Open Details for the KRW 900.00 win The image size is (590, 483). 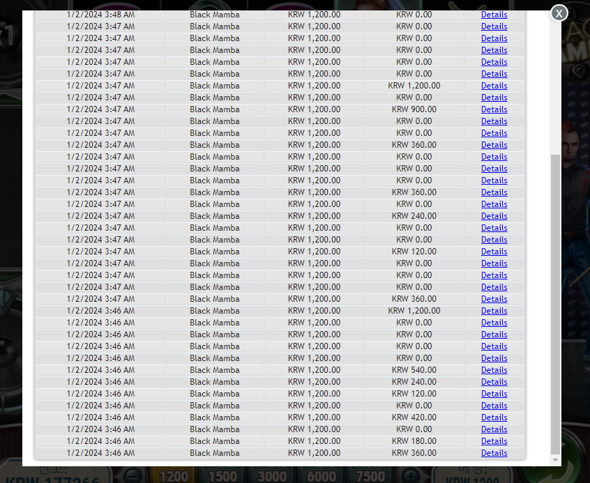pos(494,109)
